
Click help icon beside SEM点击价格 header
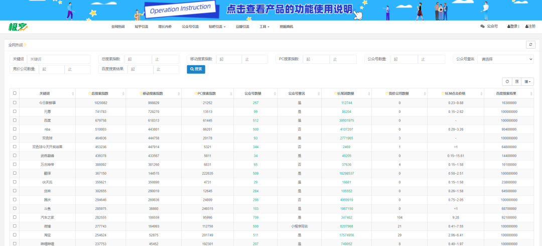[x=443, y=94]
